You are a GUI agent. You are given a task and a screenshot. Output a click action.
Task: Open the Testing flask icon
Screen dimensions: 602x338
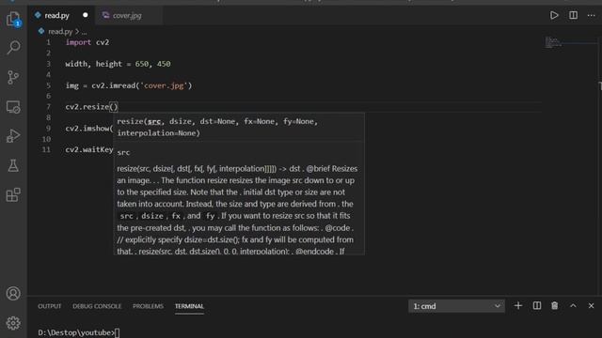tap(13, 165)
